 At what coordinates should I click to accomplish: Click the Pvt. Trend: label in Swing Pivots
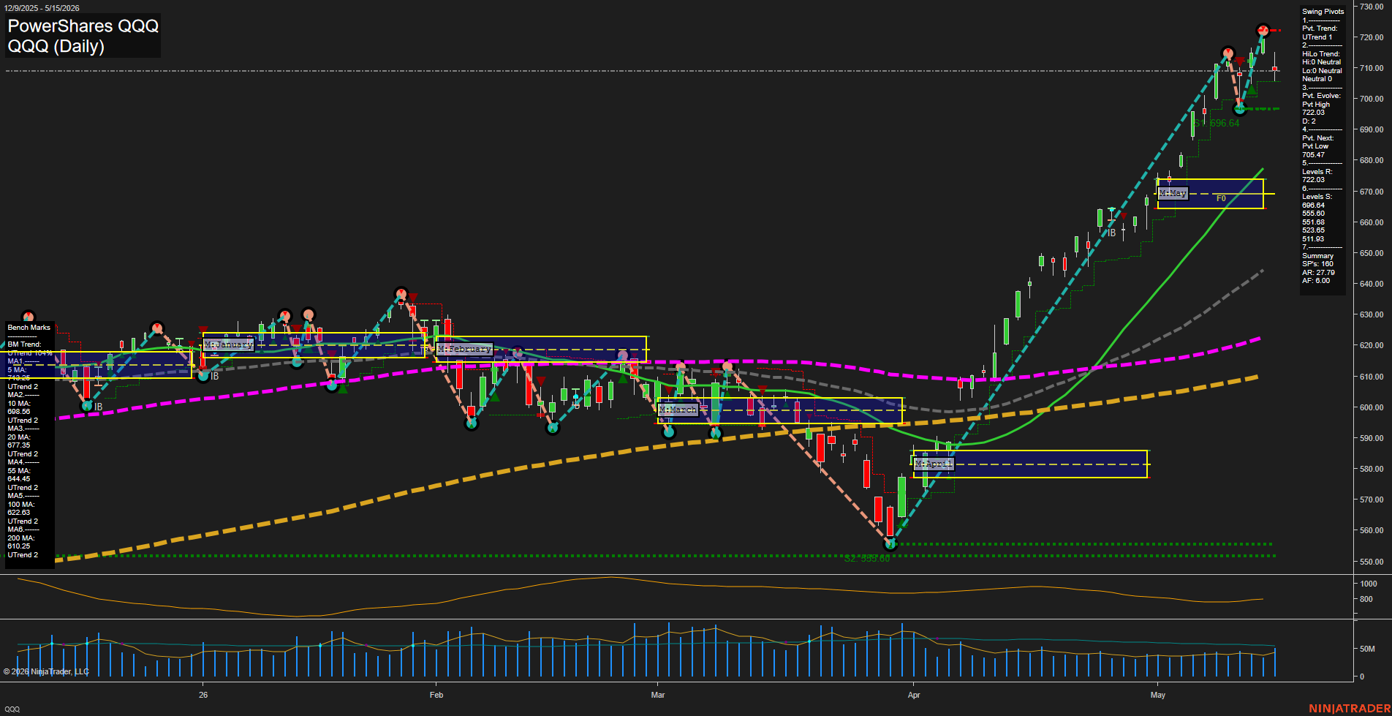(x=1320, y=29)
